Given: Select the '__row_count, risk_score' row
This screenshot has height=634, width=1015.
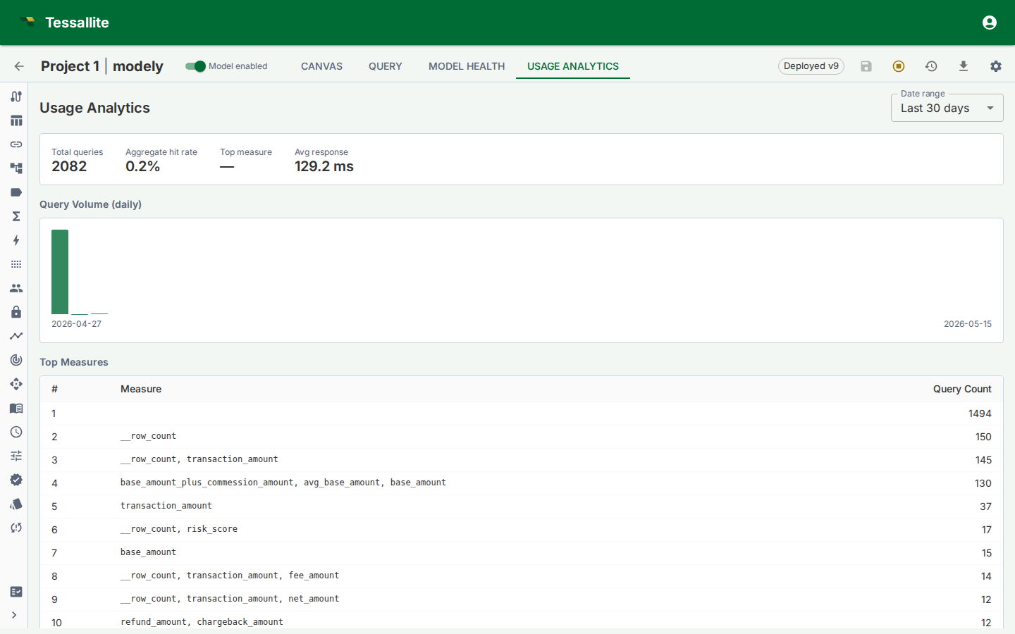Looking at the screenshot, I should coord(522,530).
